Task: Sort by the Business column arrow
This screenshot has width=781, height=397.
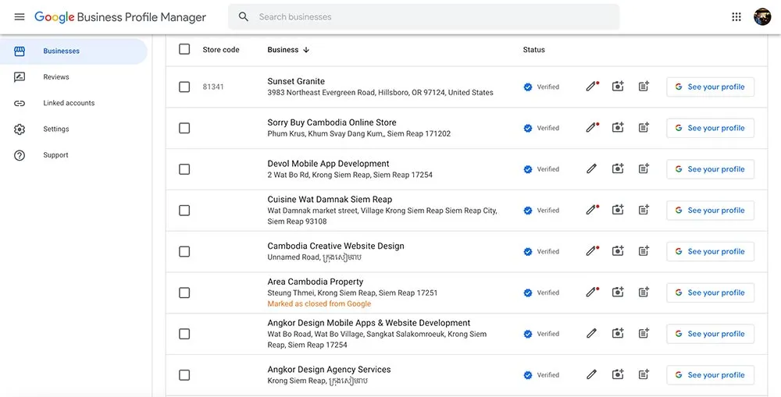Action: [x=306, y=50]
